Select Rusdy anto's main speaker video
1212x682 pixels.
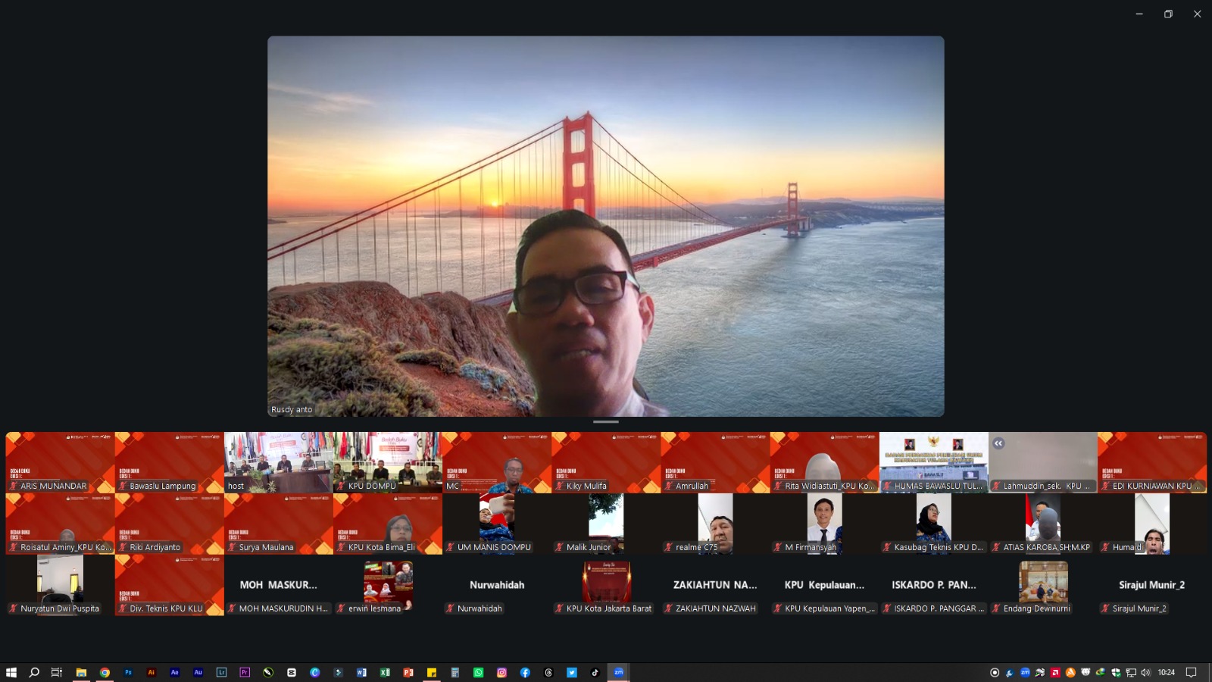pyautogui.click(x=606, y=226)
